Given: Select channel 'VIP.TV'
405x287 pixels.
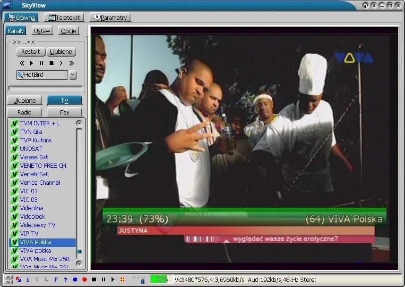Looking at the screenshot, I should coord(29,234).
